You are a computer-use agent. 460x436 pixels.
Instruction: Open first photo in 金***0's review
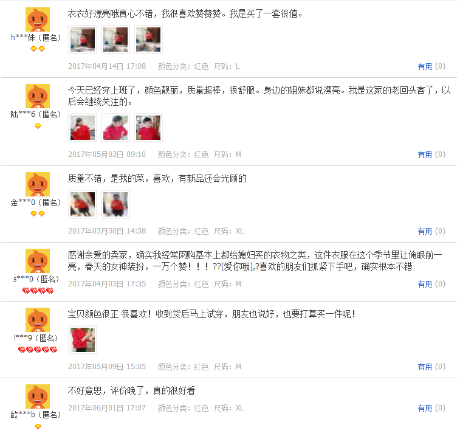tap(83, 204)
